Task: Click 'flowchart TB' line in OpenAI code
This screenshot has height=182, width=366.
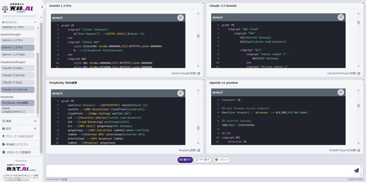Action: (231, 100)
